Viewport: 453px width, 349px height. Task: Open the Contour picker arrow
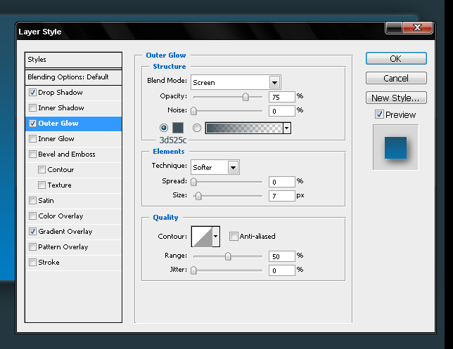[216, 237]
